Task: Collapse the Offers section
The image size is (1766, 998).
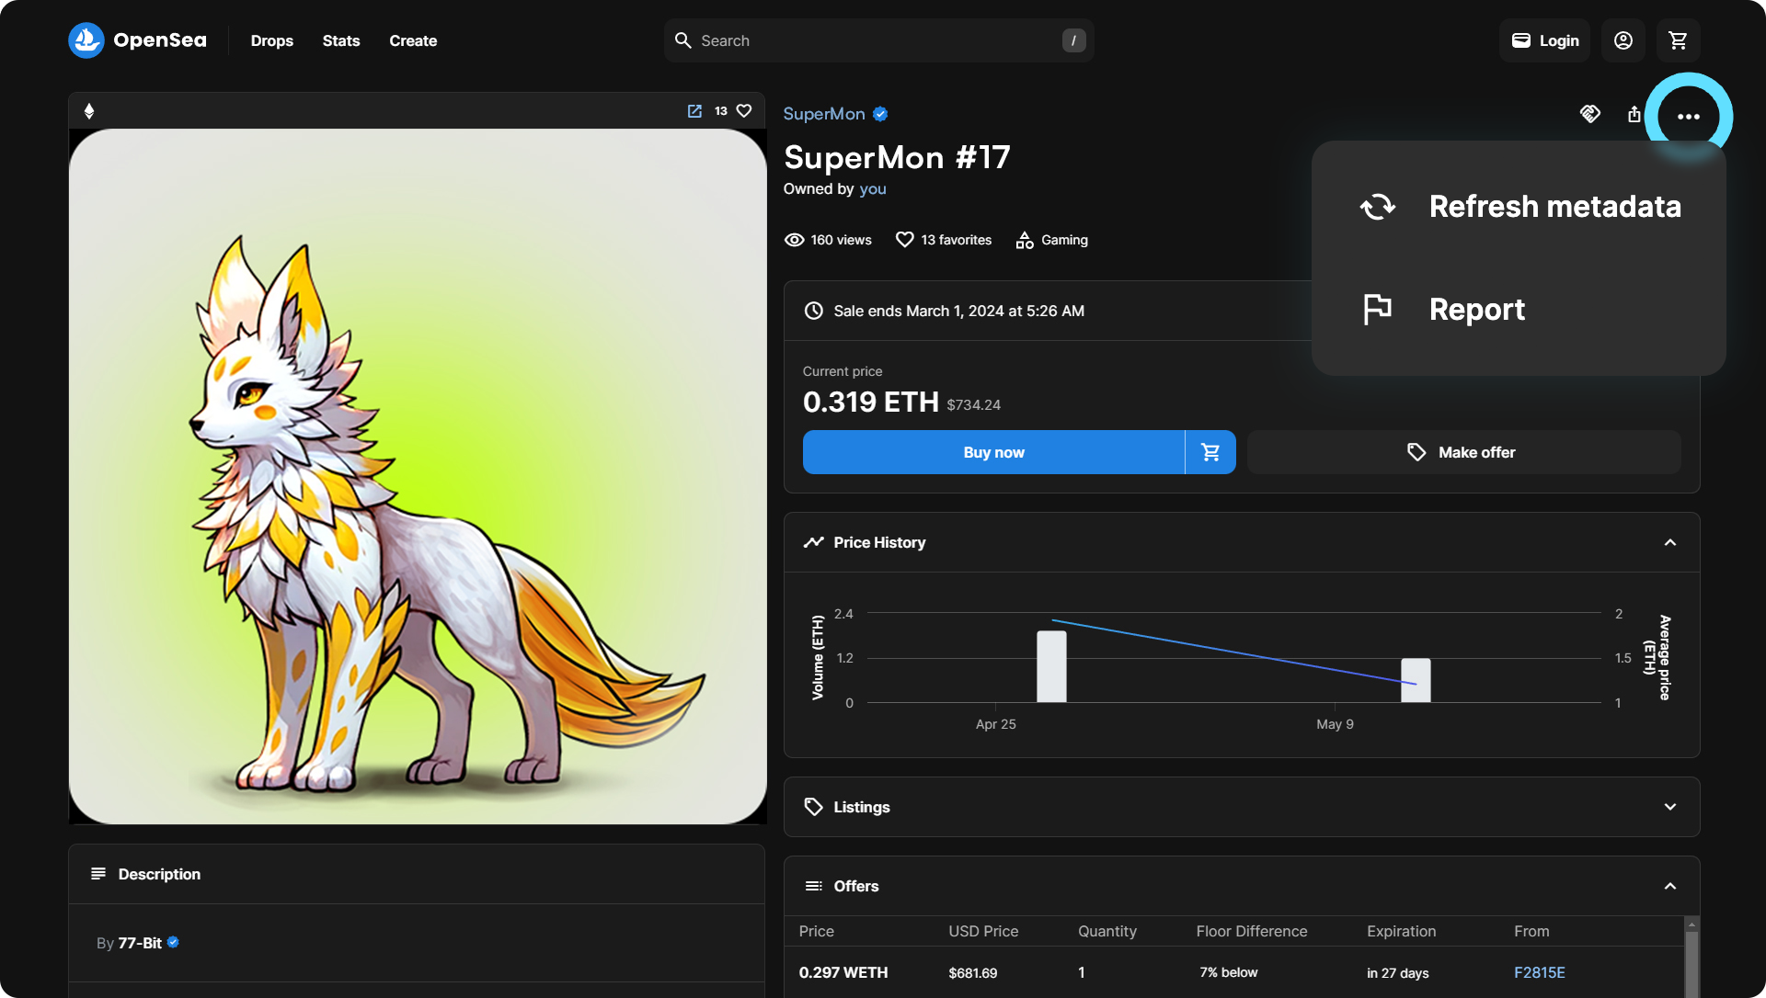Action: [x=1669, y=886]
